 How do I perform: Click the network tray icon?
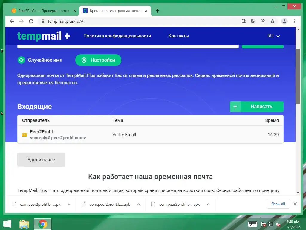click(271, 224)
